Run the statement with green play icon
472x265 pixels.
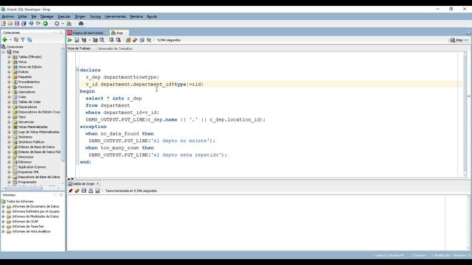[70, 40]
